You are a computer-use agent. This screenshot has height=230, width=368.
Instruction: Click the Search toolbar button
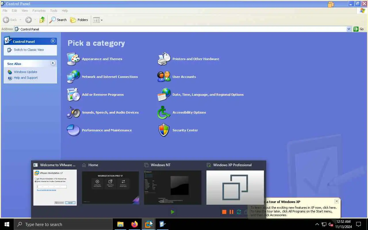tap(58, 20)
